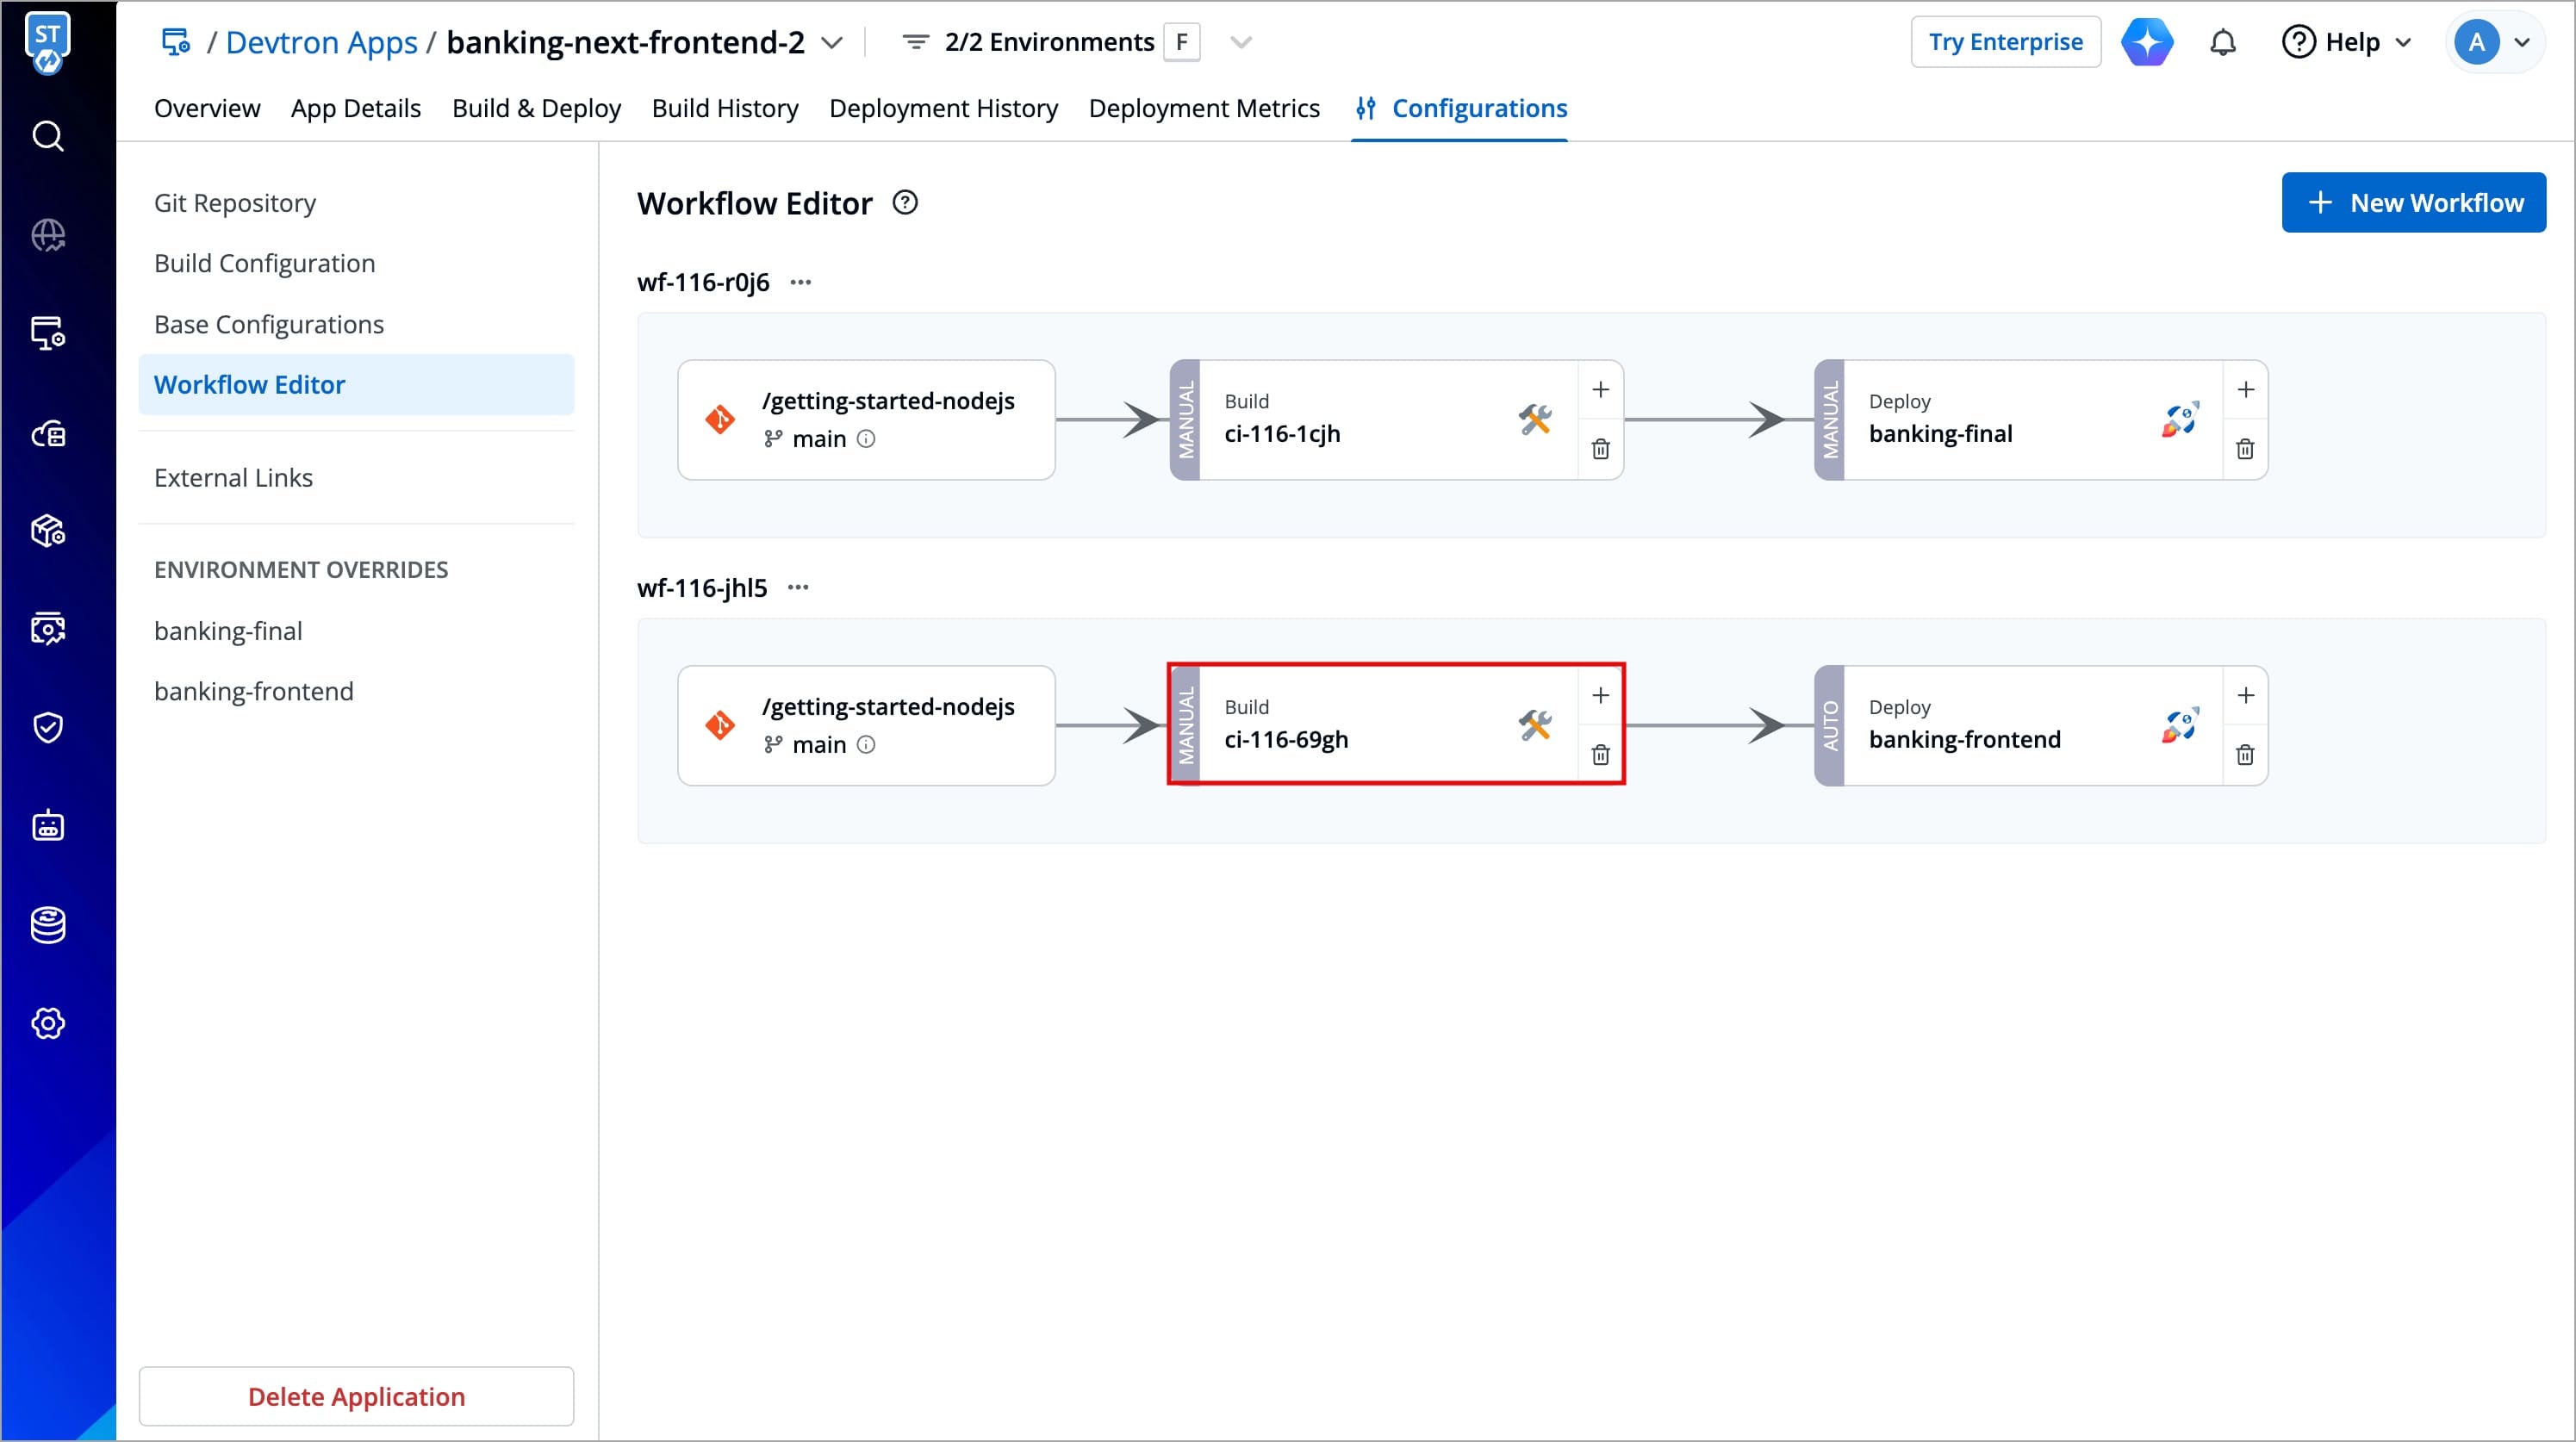Expand the Help dropdown menu

2347,42
